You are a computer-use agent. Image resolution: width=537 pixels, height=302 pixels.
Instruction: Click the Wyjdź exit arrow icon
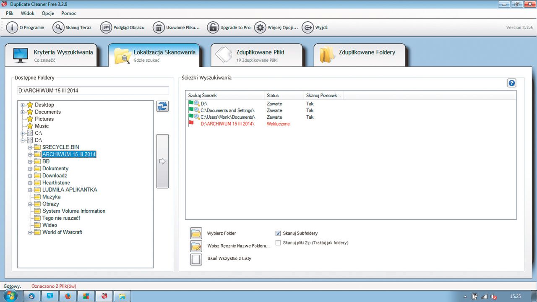point(308,28)
